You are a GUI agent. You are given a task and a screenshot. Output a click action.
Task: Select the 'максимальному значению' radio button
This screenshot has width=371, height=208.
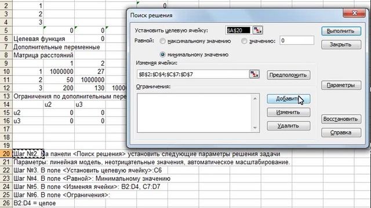pyautogui.click(x=162, y=41)
